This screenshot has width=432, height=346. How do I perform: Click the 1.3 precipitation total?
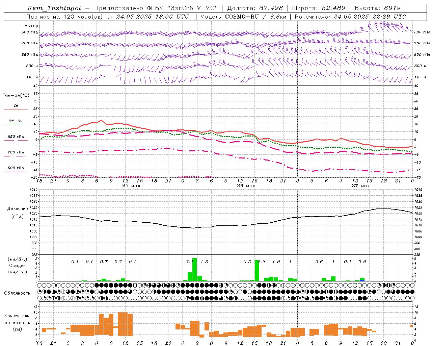[204, 262]
